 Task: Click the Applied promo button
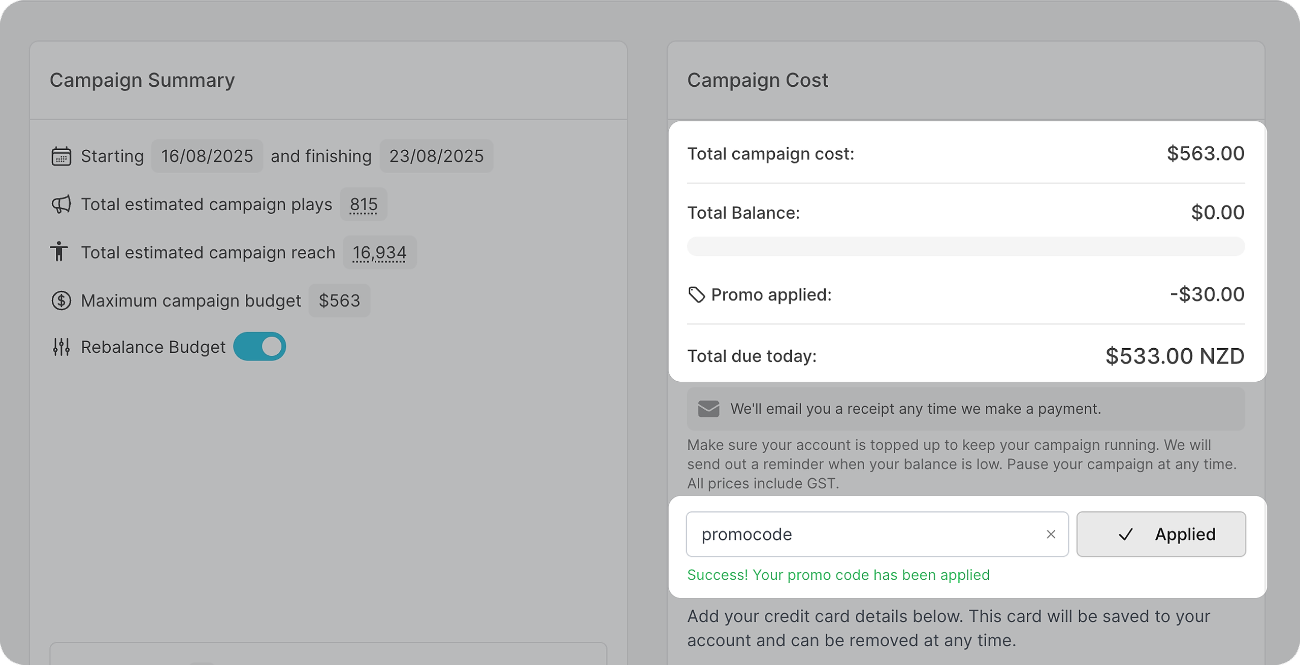tap(1161, 534)
